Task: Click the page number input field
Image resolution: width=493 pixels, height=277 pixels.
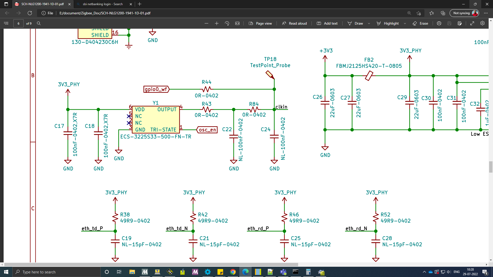Action: coord(18,23)
